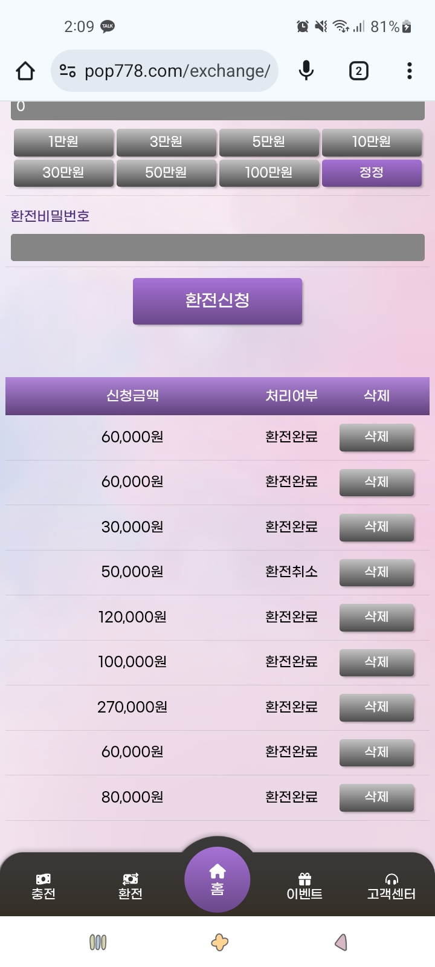
Task: Open 이벤트 gift icon tab
Action: click(304, 887)
